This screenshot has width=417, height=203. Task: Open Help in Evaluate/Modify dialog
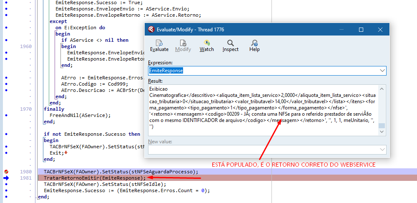point(254,46)
